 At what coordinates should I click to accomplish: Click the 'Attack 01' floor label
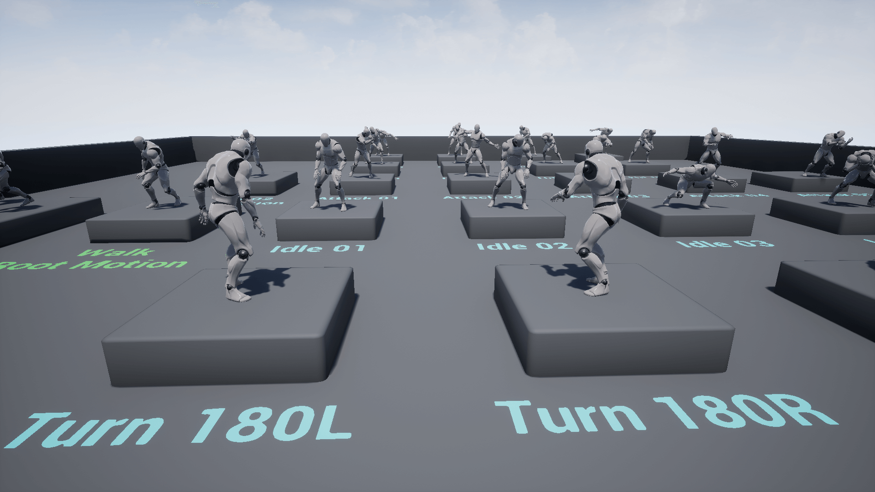click(x=359, y=198)
